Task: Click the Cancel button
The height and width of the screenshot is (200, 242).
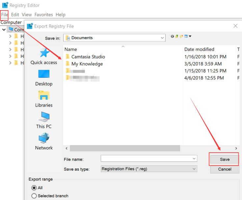Action: 225,169
